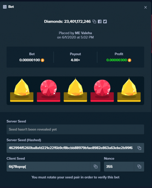Click the bitcoin icon beside profit amount
Viewport: 152px width, 188px height.
point(129,60)
